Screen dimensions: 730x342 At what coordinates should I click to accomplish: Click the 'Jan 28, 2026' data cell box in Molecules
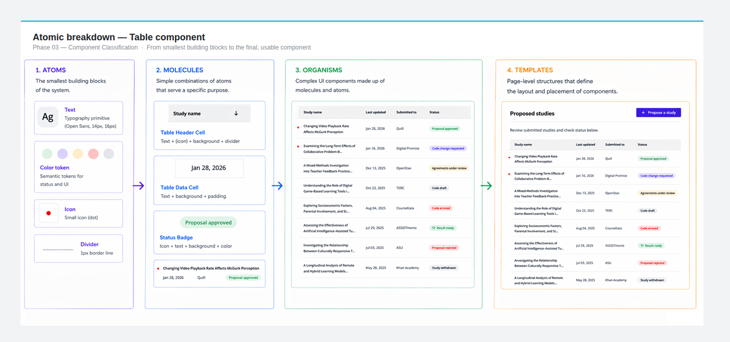point(209,168)
